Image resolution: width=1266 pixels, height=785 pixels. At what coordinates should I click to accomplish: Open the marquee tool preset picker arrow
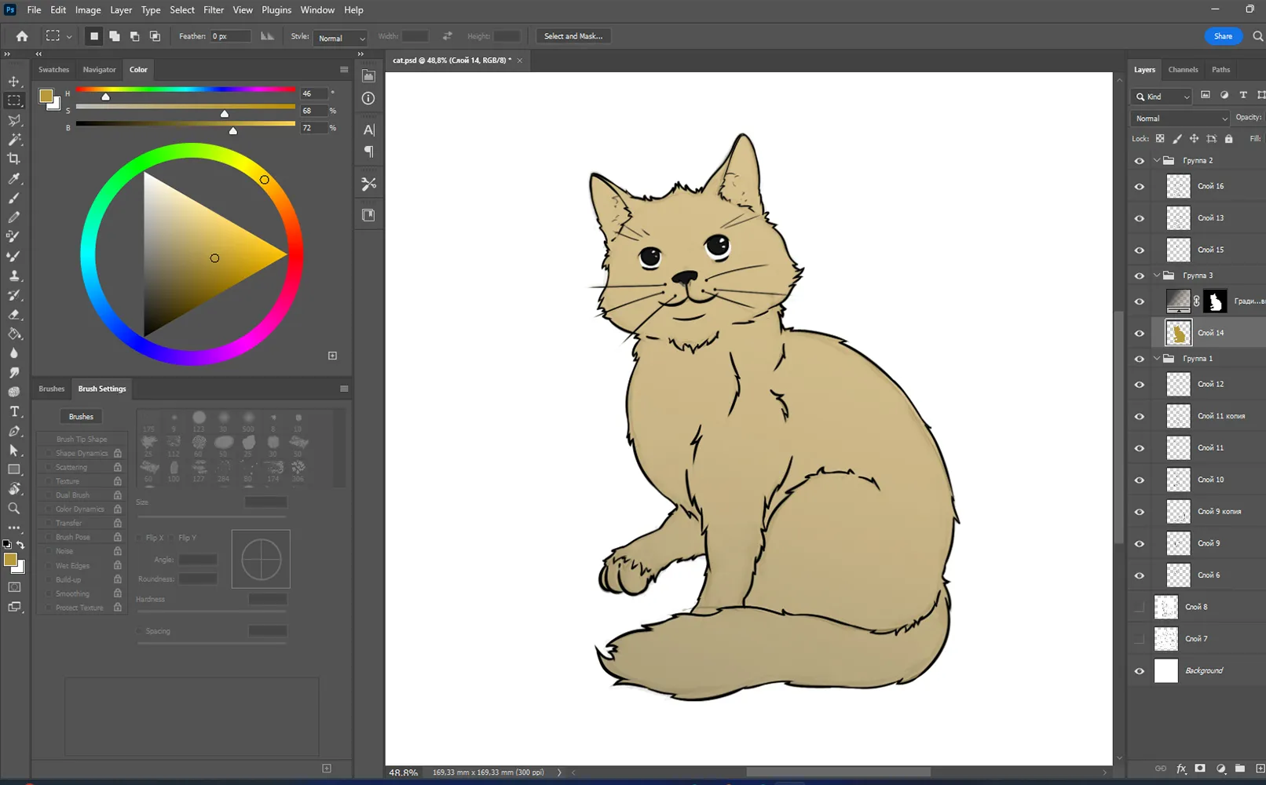tap(69, 37)
